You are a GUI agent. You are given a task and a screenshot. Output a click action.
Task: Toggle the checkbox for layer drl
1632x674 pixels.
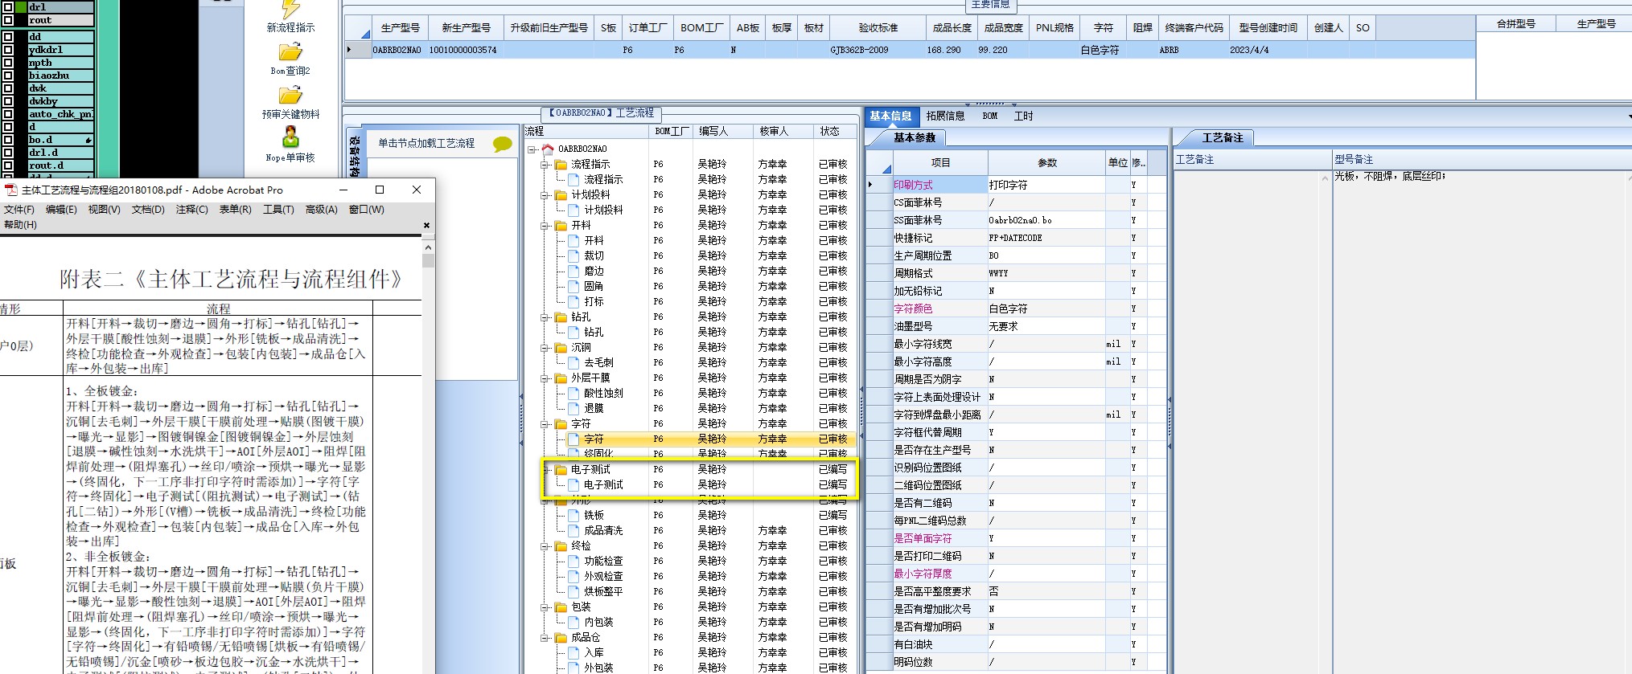tap(8, 7)
